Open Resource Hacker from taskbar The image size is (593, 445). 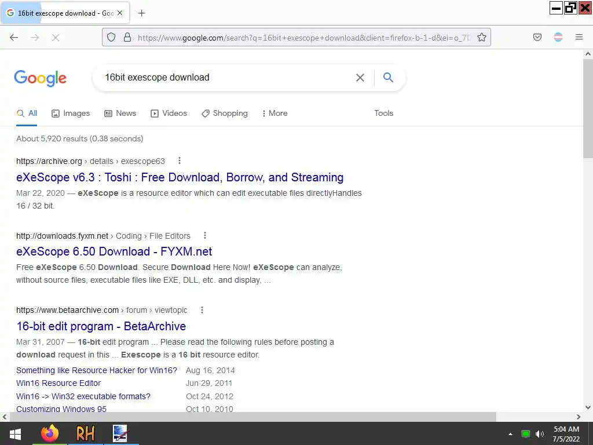[85, 433]
